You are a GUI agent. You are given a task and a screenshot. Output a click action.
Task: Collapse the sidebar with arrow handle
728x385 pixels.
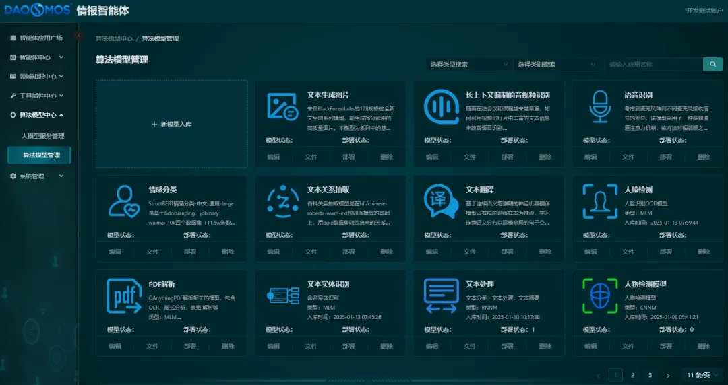click(79, 35)
